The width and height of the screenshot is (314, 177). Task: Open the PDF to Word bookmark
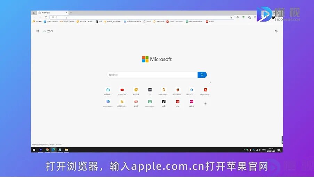click(51, 22)
